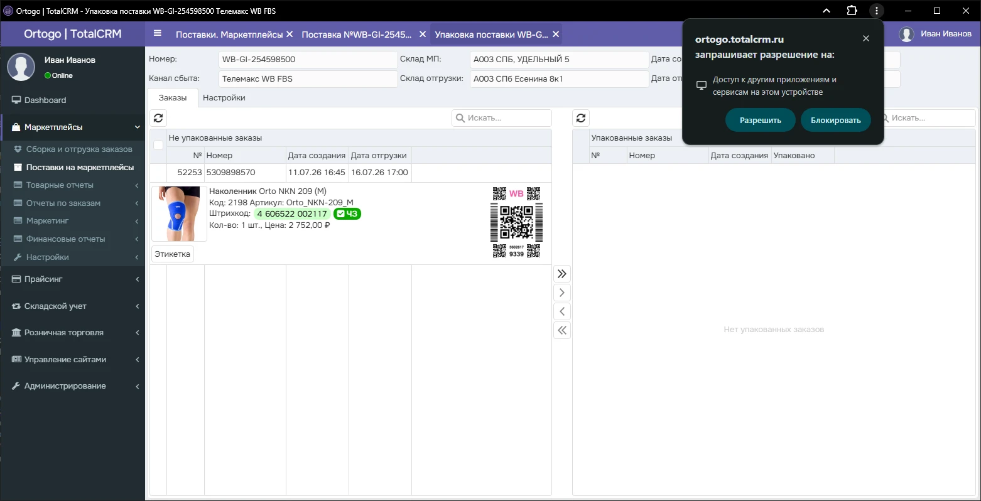Sort by Дата отгрузки column header
The height and width of the screenshot is (501, 981).
click(x=379, y=156)
